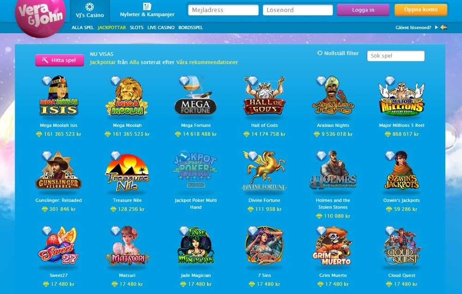The width and height of the screenshot is (462, 294).
Task: Change the 'Alla' provider filter
Action: pyautogui.click(x=134, y=62)
